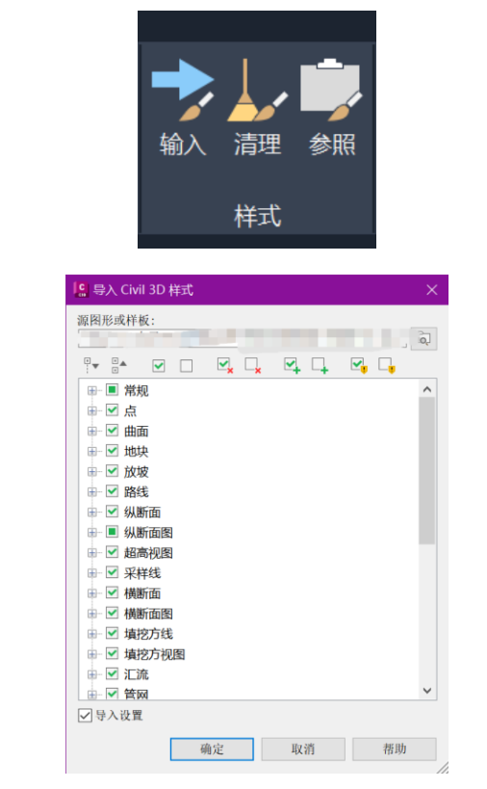487x789 pixels.
Task: Toggle the 导入设置 checkbox
Action: (x=85, y=715)
